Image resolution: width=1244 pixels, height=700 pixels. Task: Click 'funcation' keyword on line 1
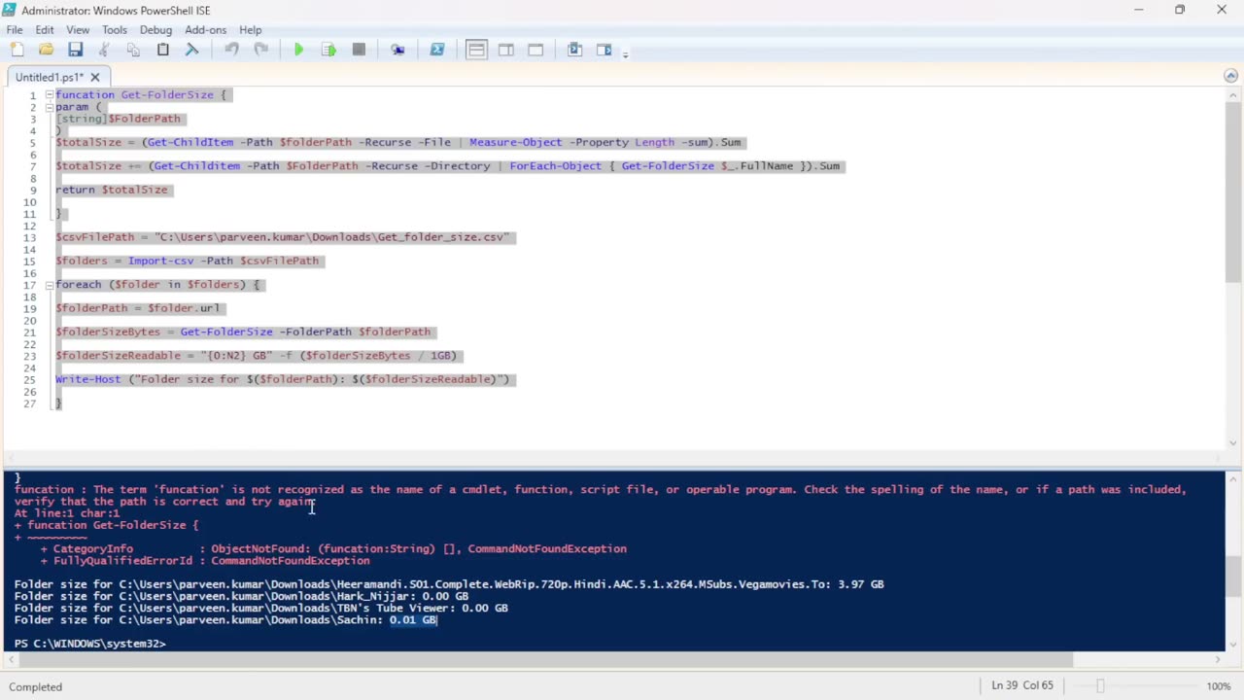85,95
